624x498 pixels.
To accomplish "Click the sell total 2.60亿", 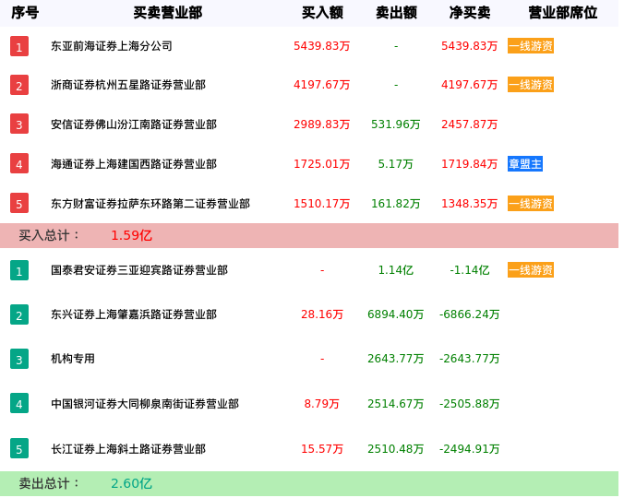I will point(131,483).
